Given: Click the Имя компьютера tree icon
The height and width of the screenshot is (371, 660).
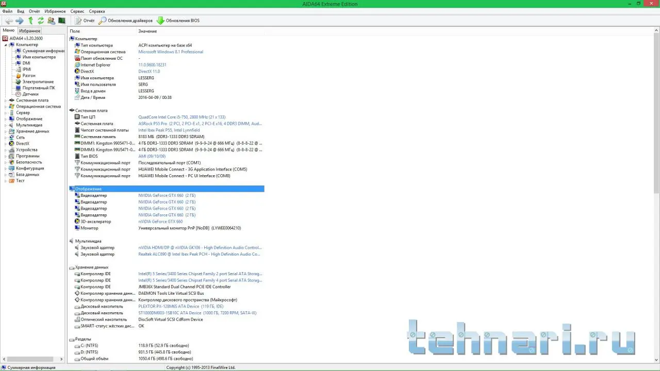Looking at the screenshot, I should pos(18,57).
